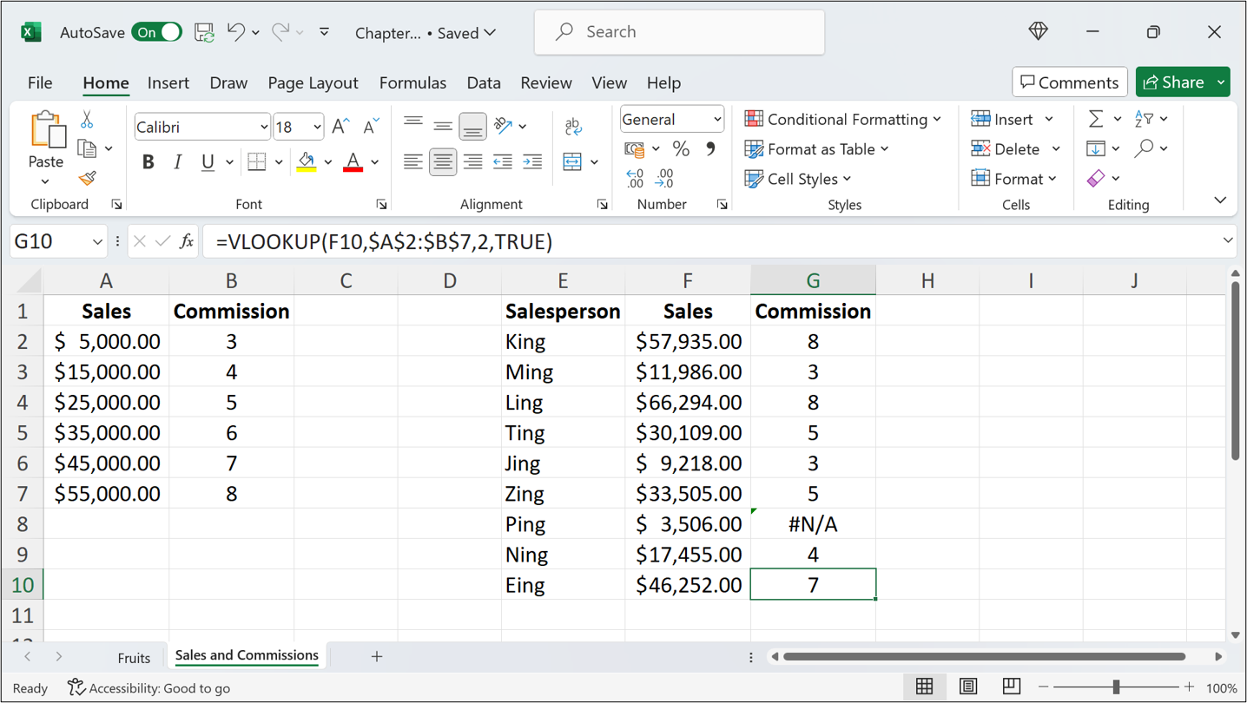Click the Wrap Text icon

coord(573,127)
